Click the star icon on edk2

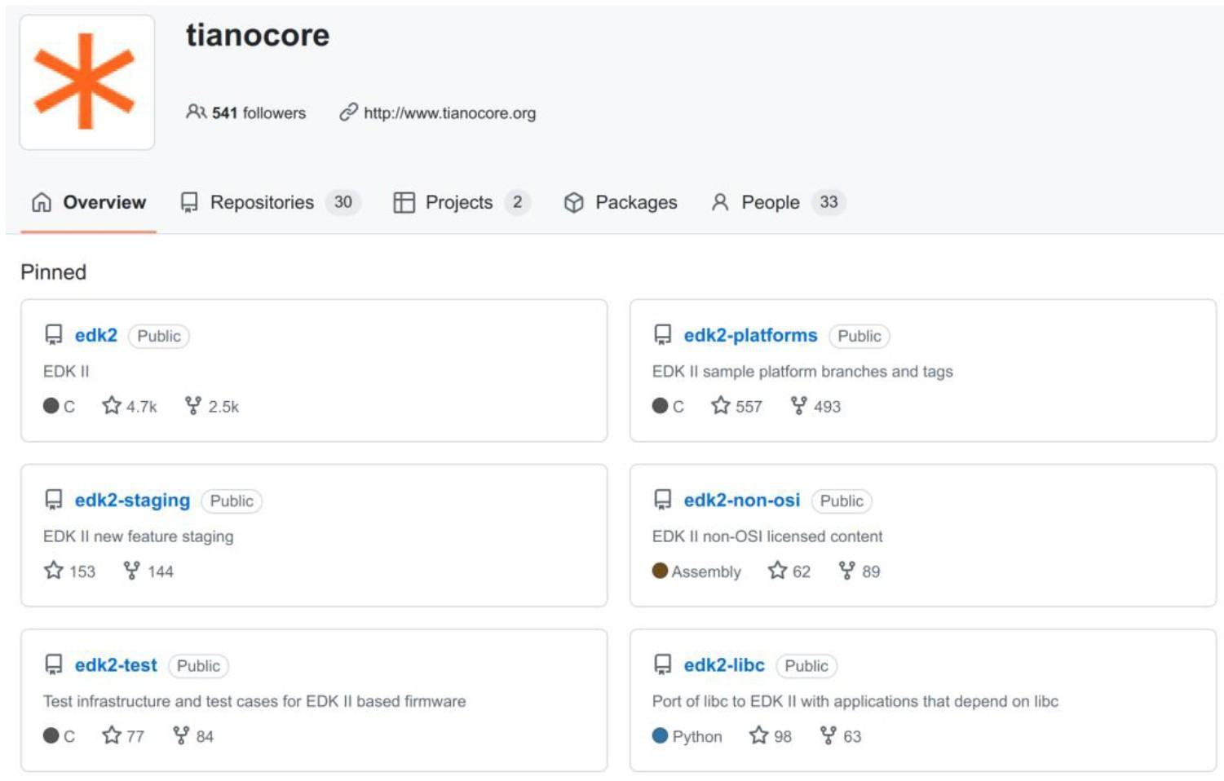click(x=112, y=405)
